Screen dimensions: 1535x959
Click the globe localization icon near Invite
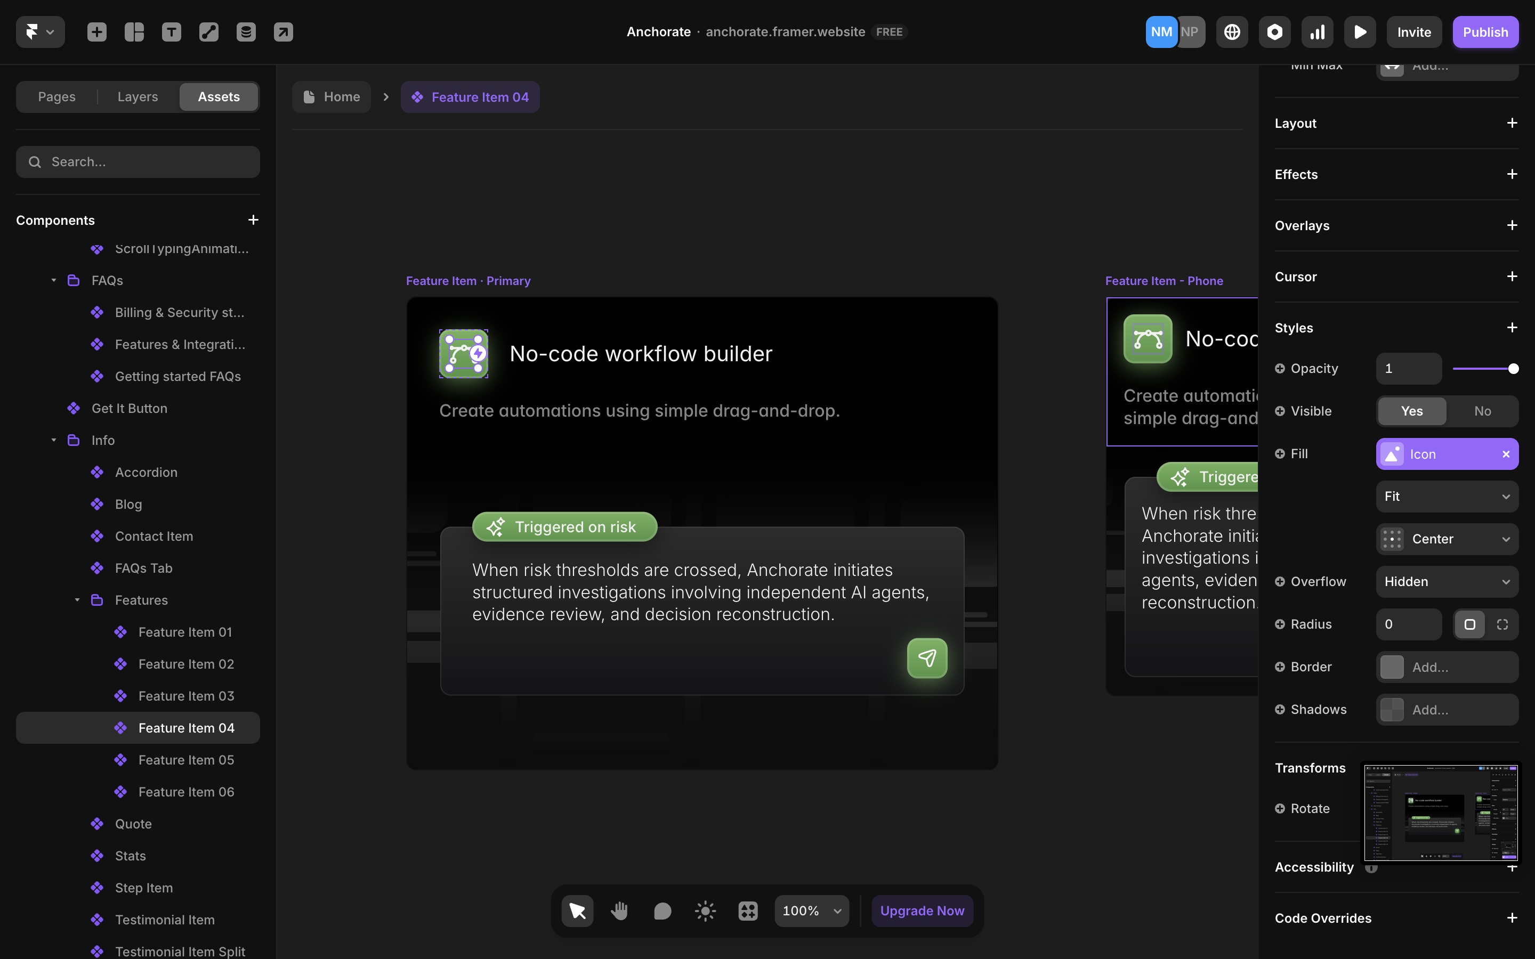[x=1232, y=32]
